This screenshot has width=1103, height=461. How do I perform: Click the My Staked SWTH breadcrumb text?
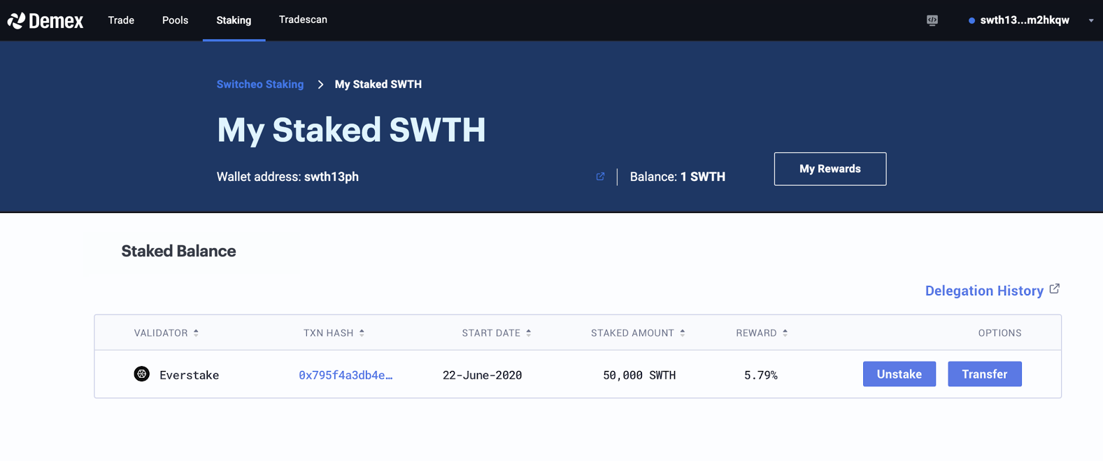[378, 85]
